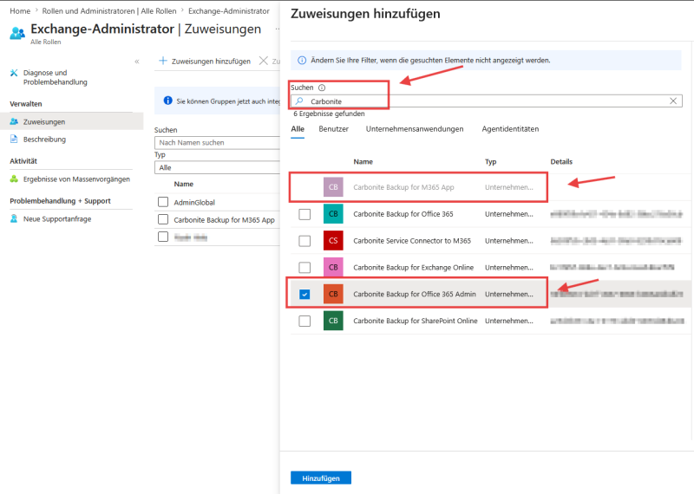This screenshot has height=494, width=694.
Task: Uncheck Carbonite Backup for Office 365 Admin
Action: [304, 294]
